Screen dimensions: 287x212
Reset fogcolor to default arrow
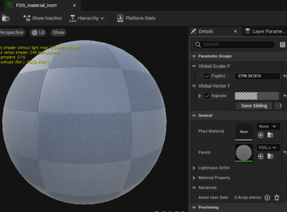pyautogui.click(x=285, y=96)
